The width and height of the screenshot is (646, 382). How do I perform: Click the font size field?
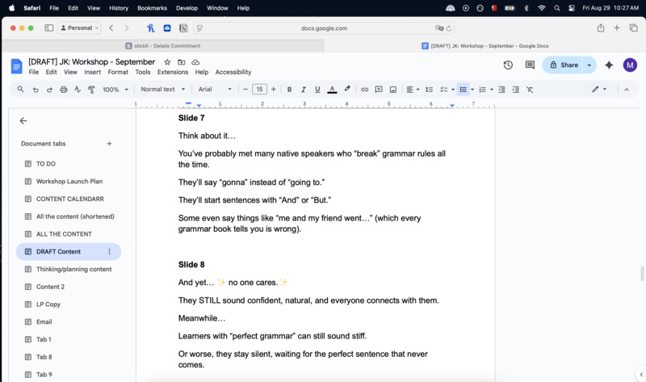point(259,90)
